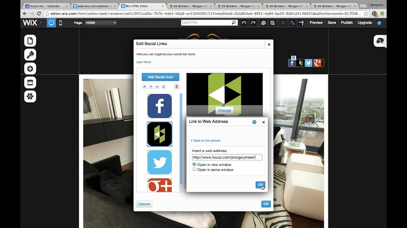Image resolution: width=407 pixels, height=228 pixels.
Task: Click inside the web address input field
Action: coord(226,157)
